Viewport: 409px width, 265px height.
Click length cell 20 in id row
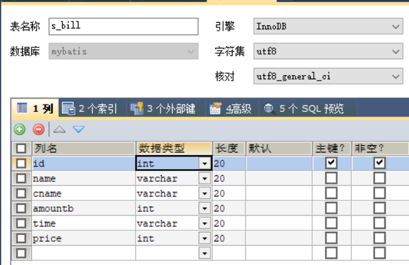(229, 164)
